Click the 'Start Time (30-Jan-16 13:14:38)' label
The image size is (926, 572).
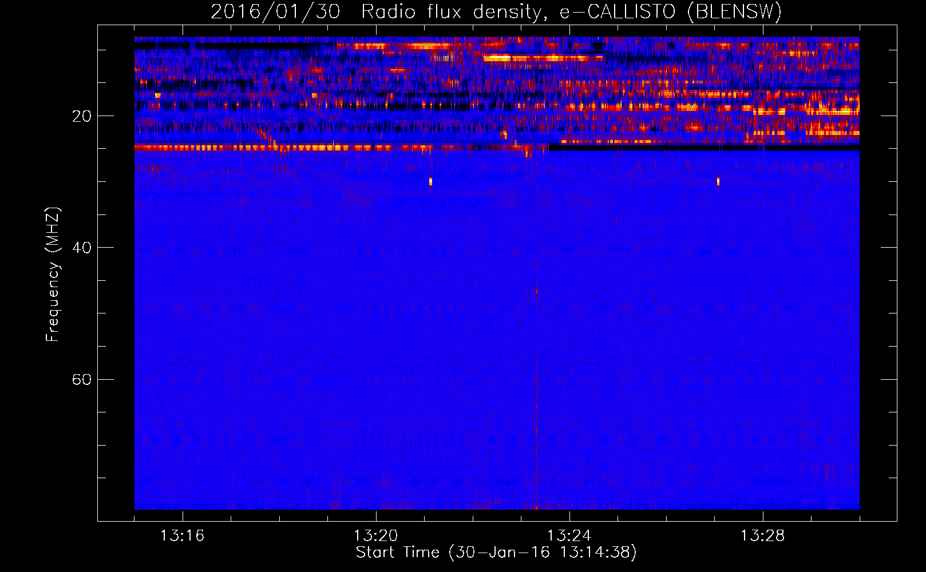(x=496, y=553)
